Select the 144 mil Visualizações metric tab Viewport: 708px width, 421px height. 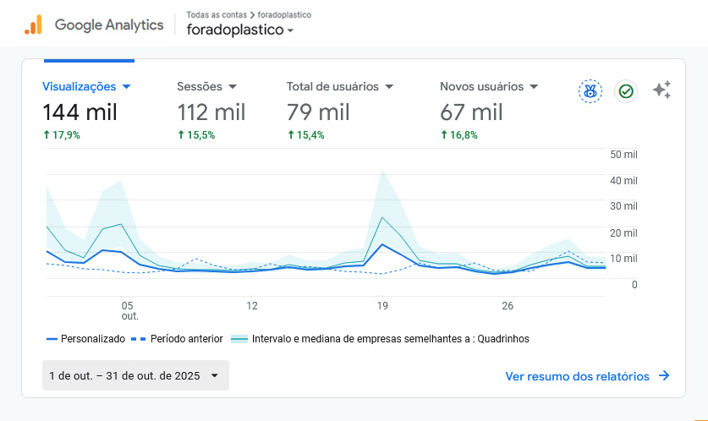80,112
